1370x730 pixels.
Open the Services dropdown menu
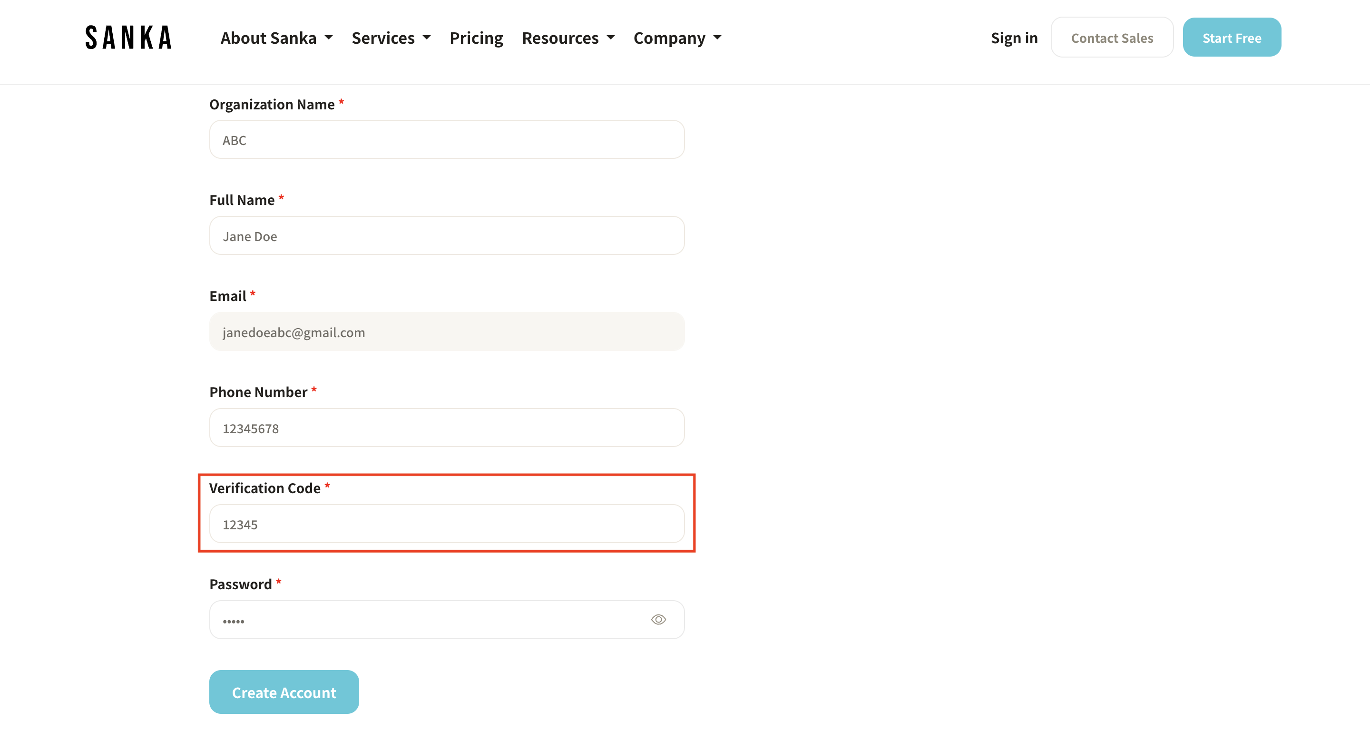click(x=391, y=38)
